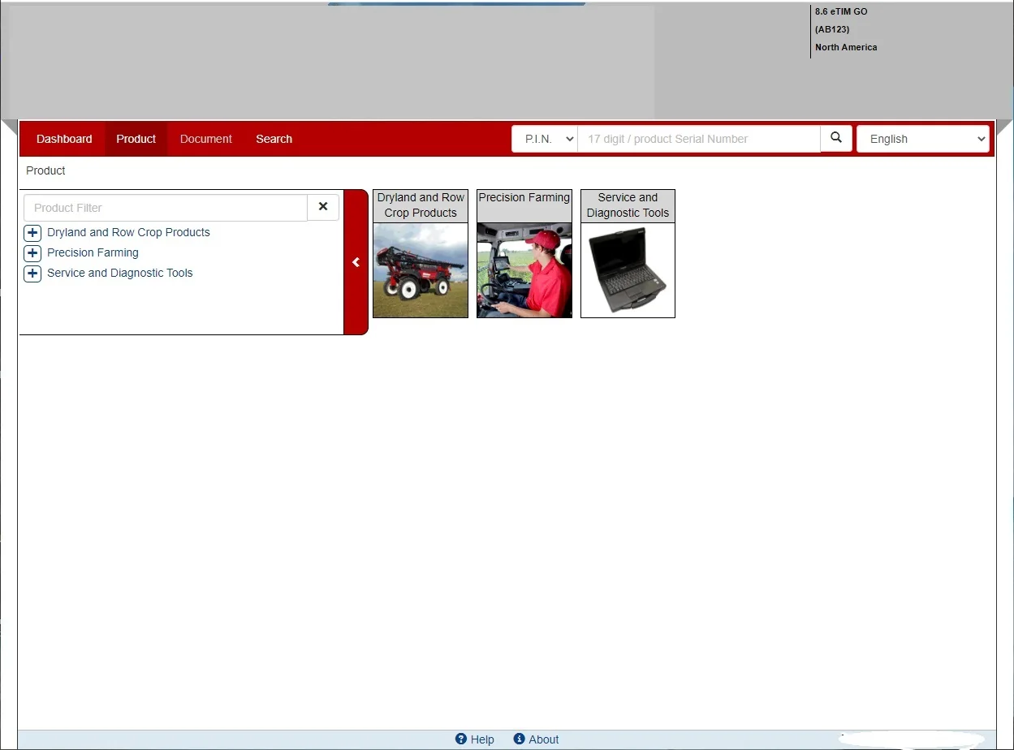This screenshot has height=750, width=1014.
Task: Focus the Product Filter input field
Action: tap(166, 208)
